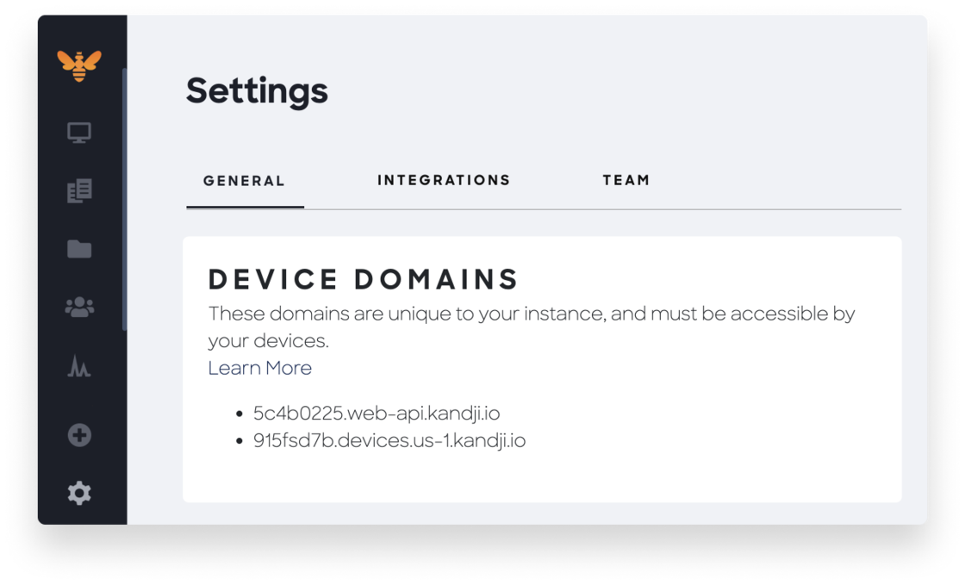
Task: Click the Add Devices plus icon
Action: tap(79, 435)
